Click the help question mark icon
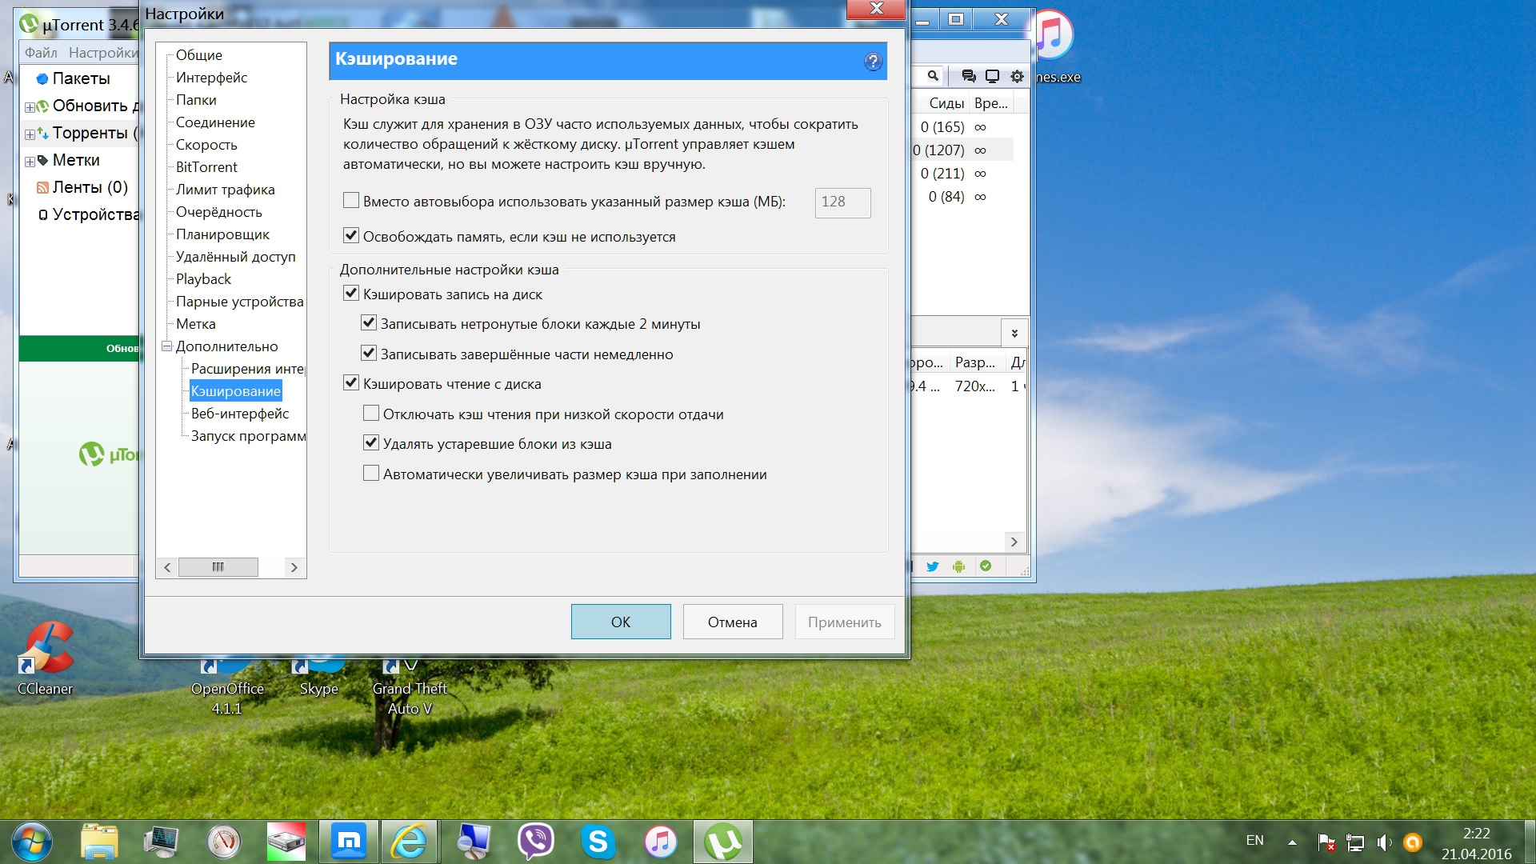 point(873,62)
